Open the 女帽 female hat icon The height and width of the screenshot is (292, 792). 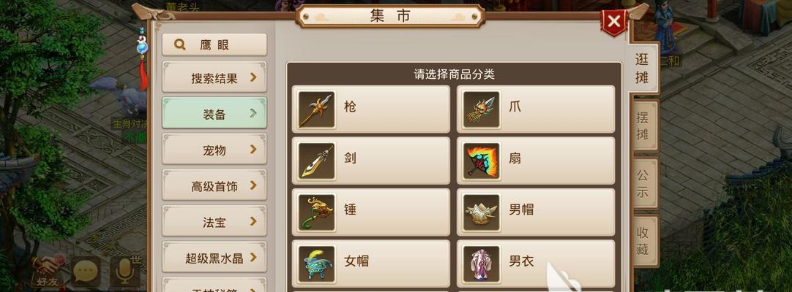point(316,264)
